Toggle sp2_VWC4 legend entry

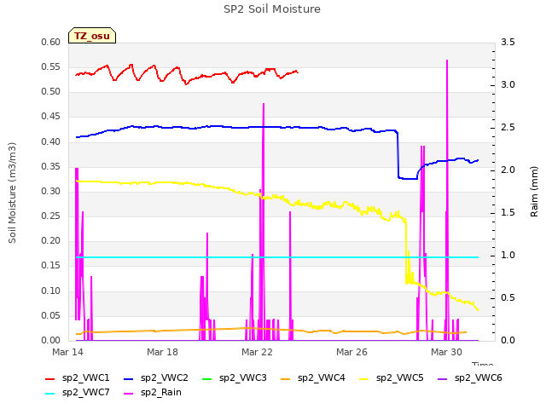(313, 378)
